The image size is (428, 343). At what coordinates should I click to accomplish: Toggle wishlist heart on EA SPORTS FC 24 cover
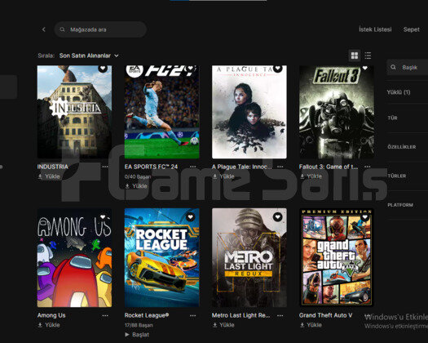[x=190, y=68]
